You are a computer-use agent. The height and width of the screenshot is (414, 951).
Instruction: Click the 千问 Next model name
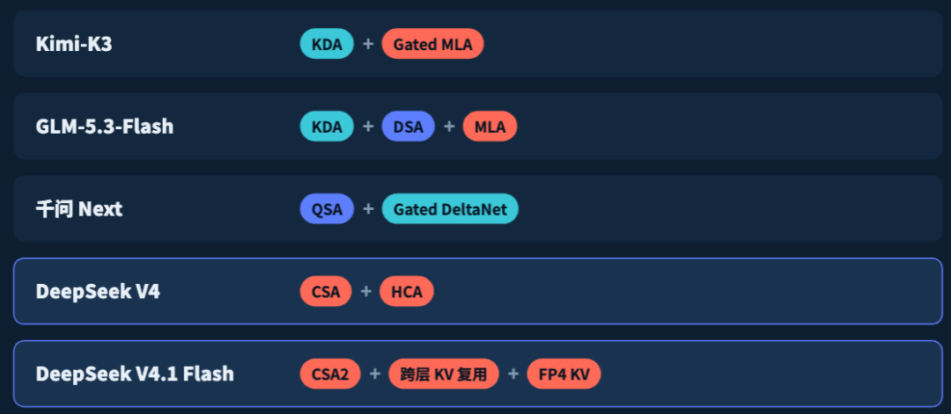coord(79,209)
